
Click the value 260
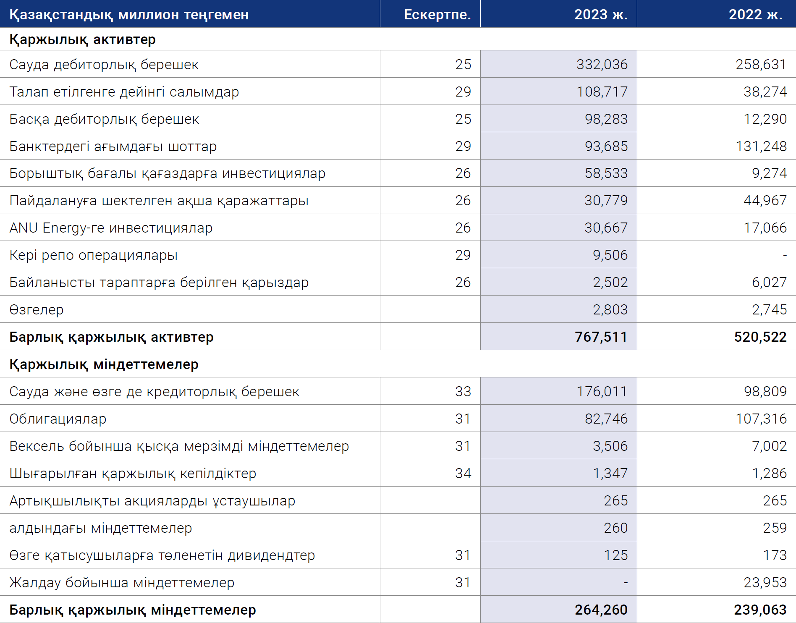click(x=615, y=528)
